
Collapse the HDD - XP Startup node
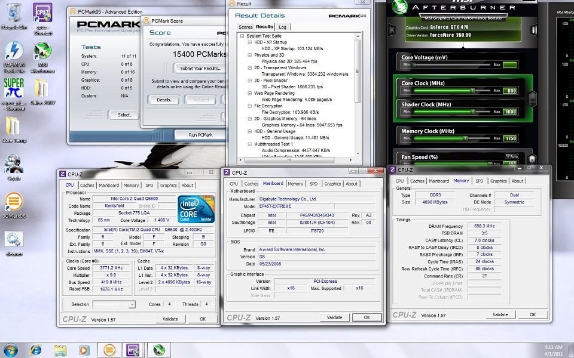coord(250,42)
